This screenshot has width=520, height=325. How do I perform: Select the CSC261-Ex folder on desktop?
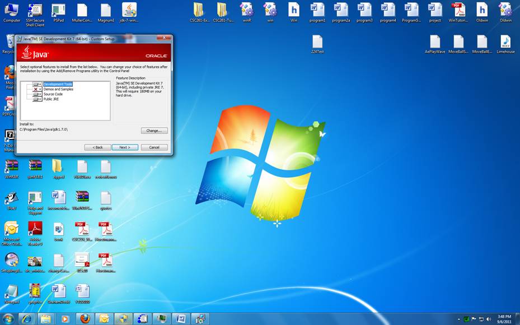[x=199, y=13]
